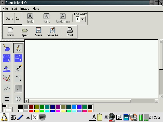Open the Image menu
Viewport: 163px width, 122px height.
point(25,8)
